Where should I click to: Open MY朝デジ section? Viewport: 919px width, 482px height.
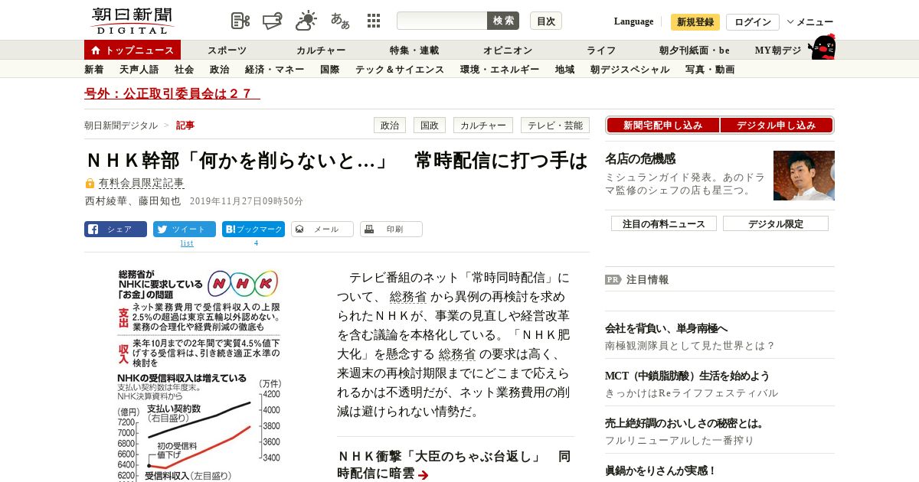coord(778,50)
